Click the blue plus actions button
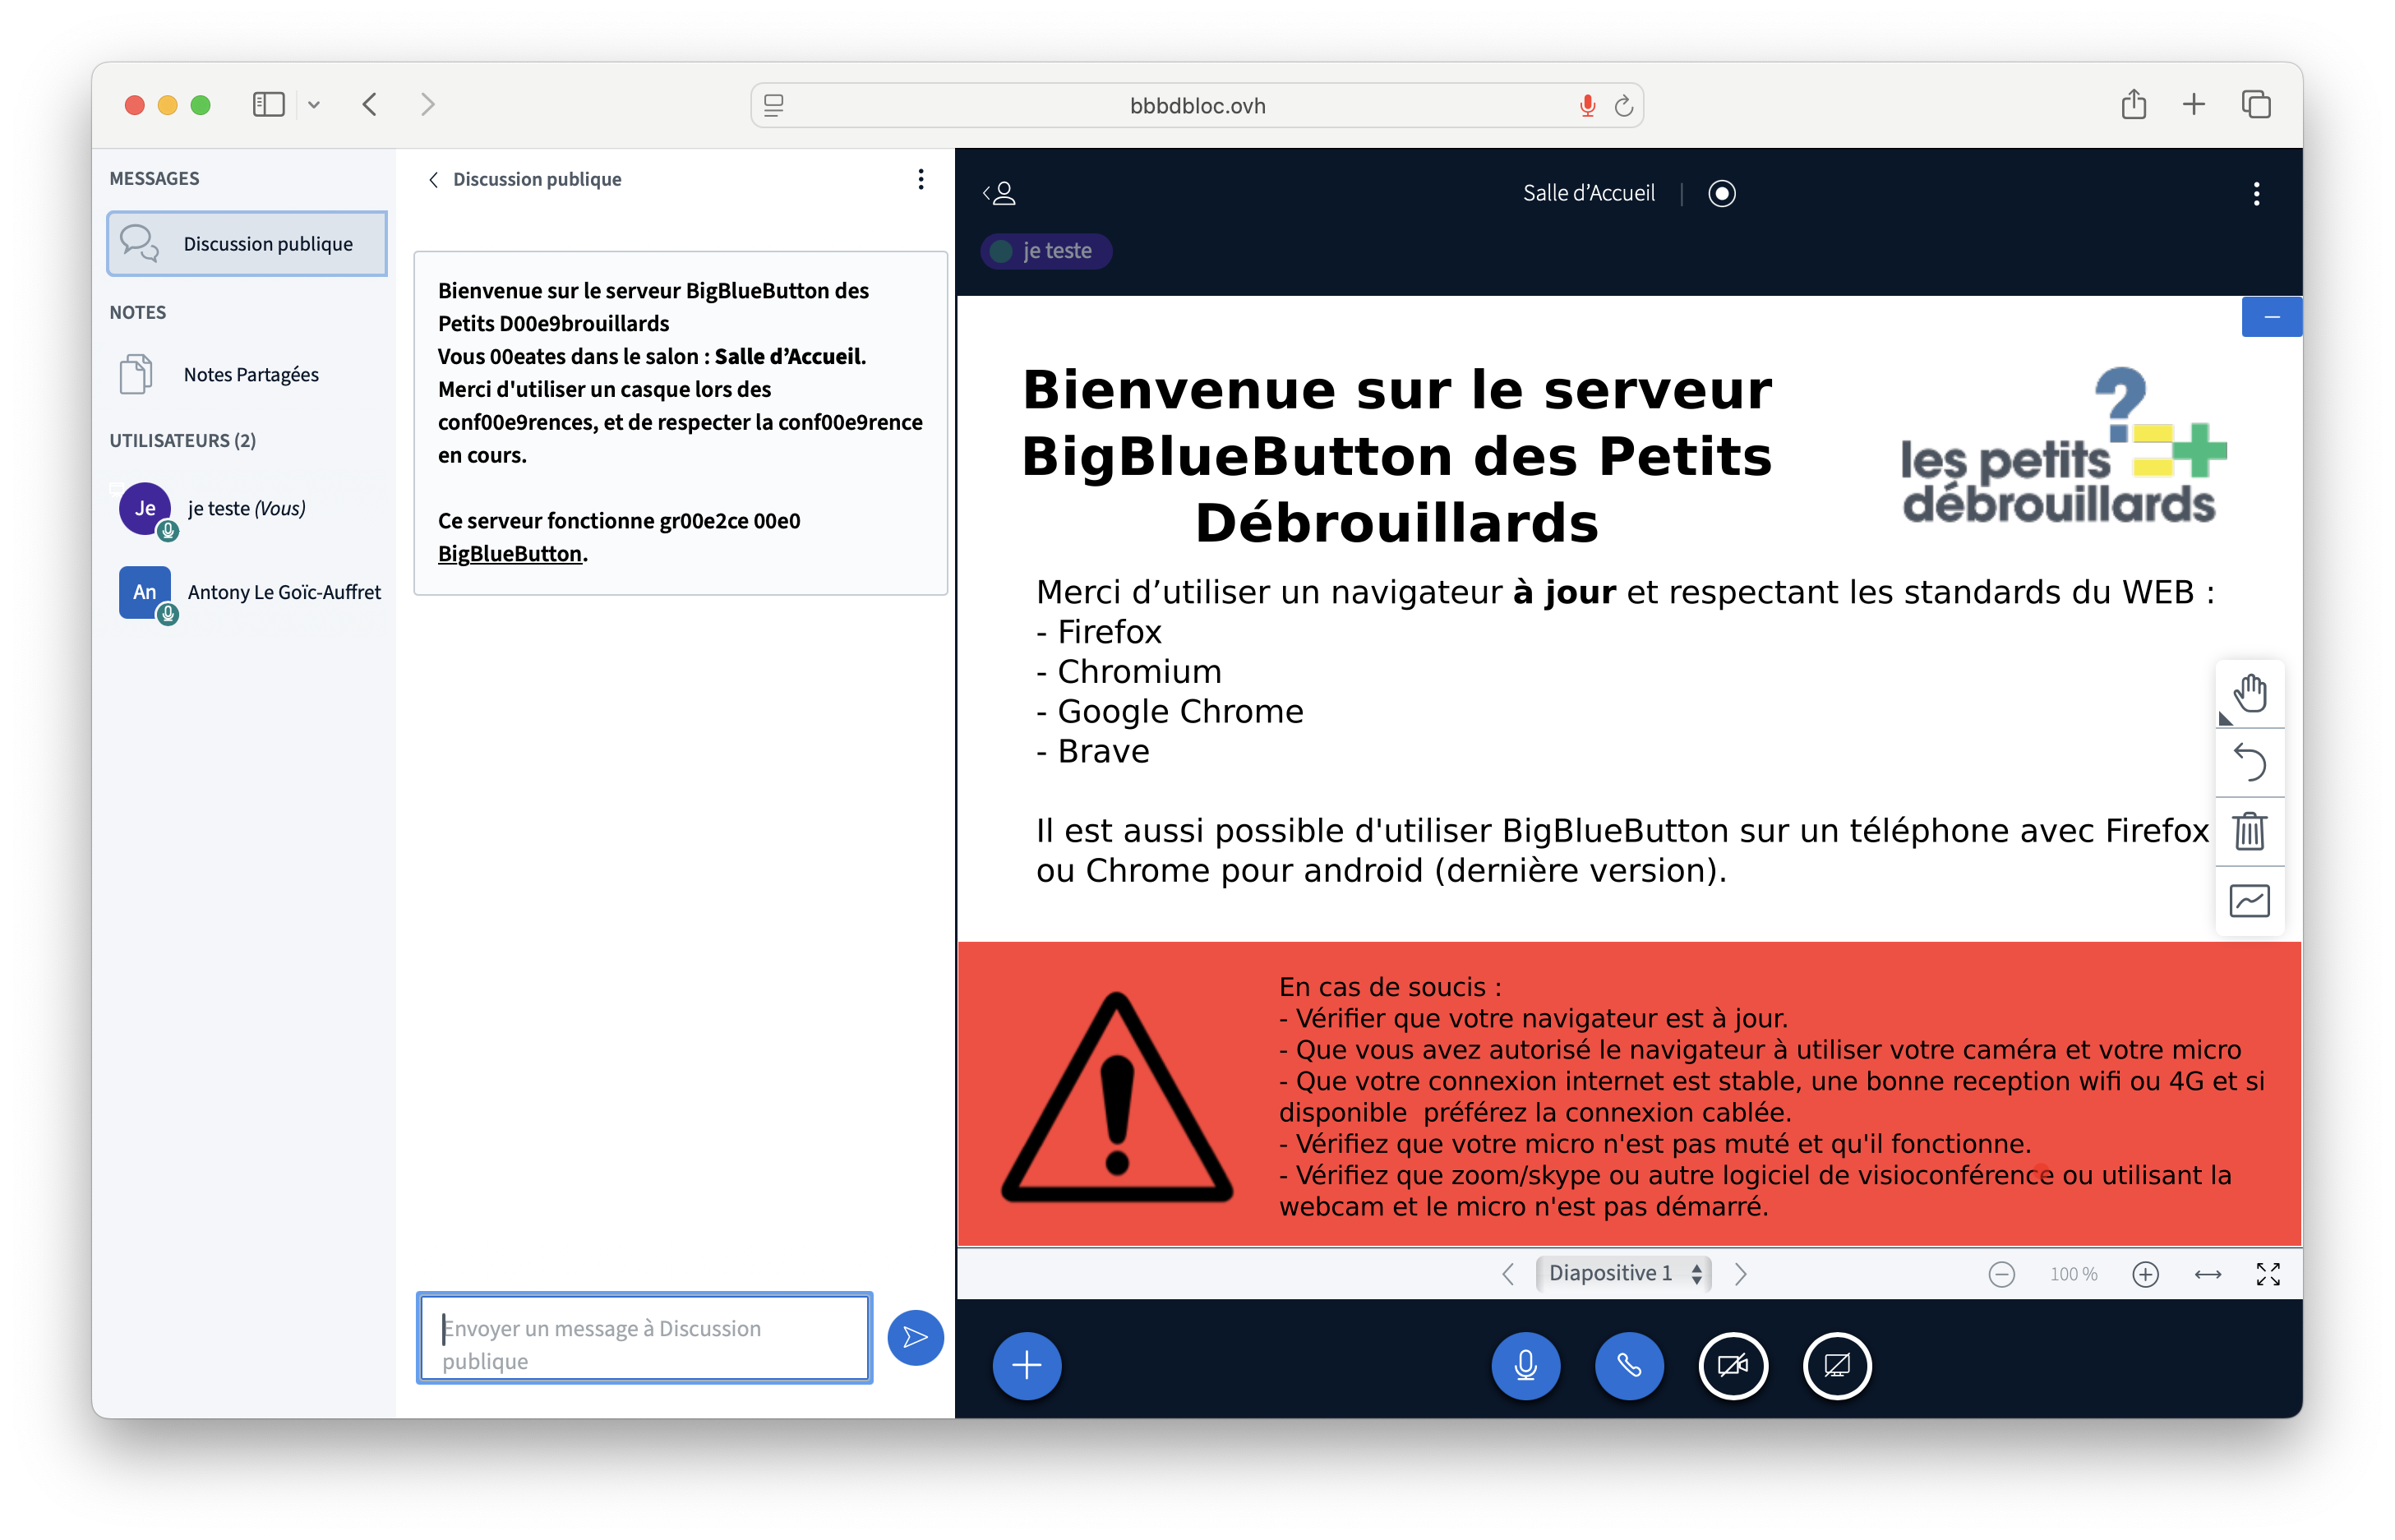 click(x=1026, y=1365)
